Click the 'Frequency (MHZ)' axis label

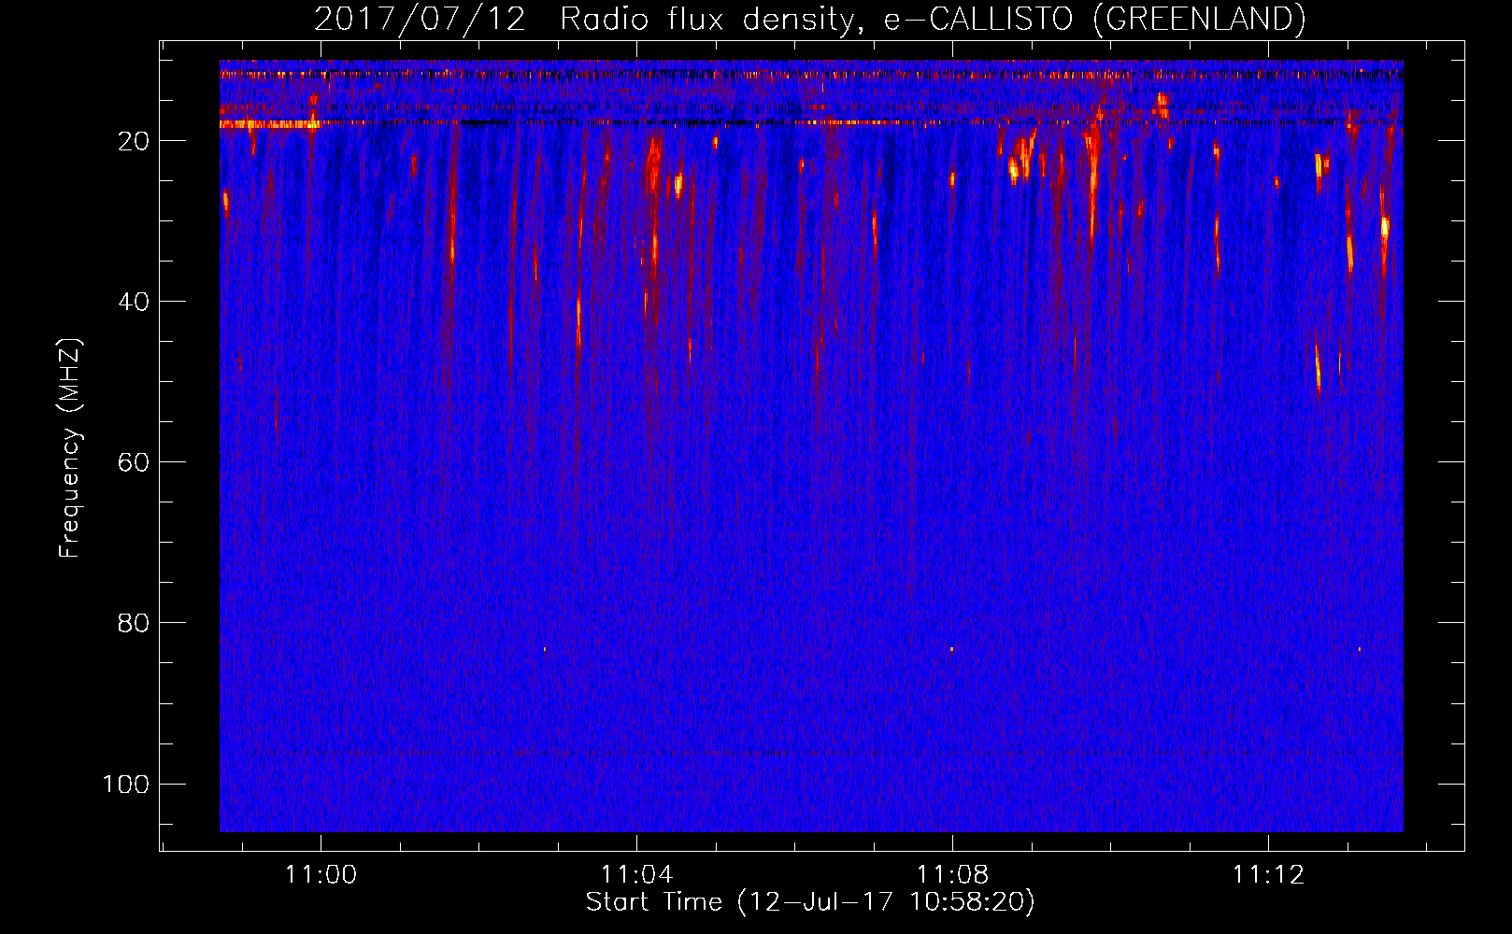click(x=70, y=447)
